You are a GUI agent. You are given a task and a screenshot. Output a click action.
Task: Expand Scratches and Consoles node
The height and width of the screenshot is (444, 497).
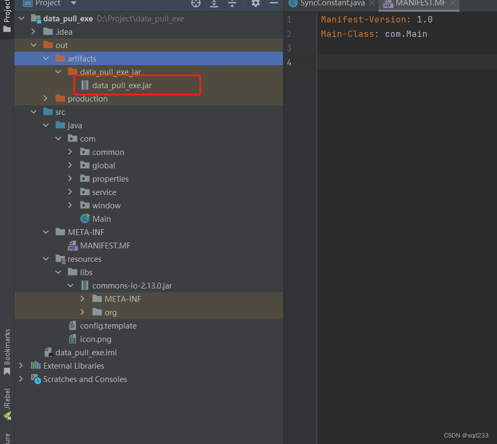point(21,379)
